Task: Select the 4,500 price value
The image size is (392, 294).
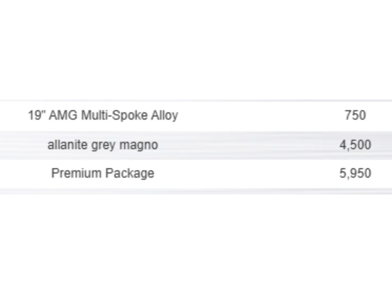Action: (x=355, y=145)
